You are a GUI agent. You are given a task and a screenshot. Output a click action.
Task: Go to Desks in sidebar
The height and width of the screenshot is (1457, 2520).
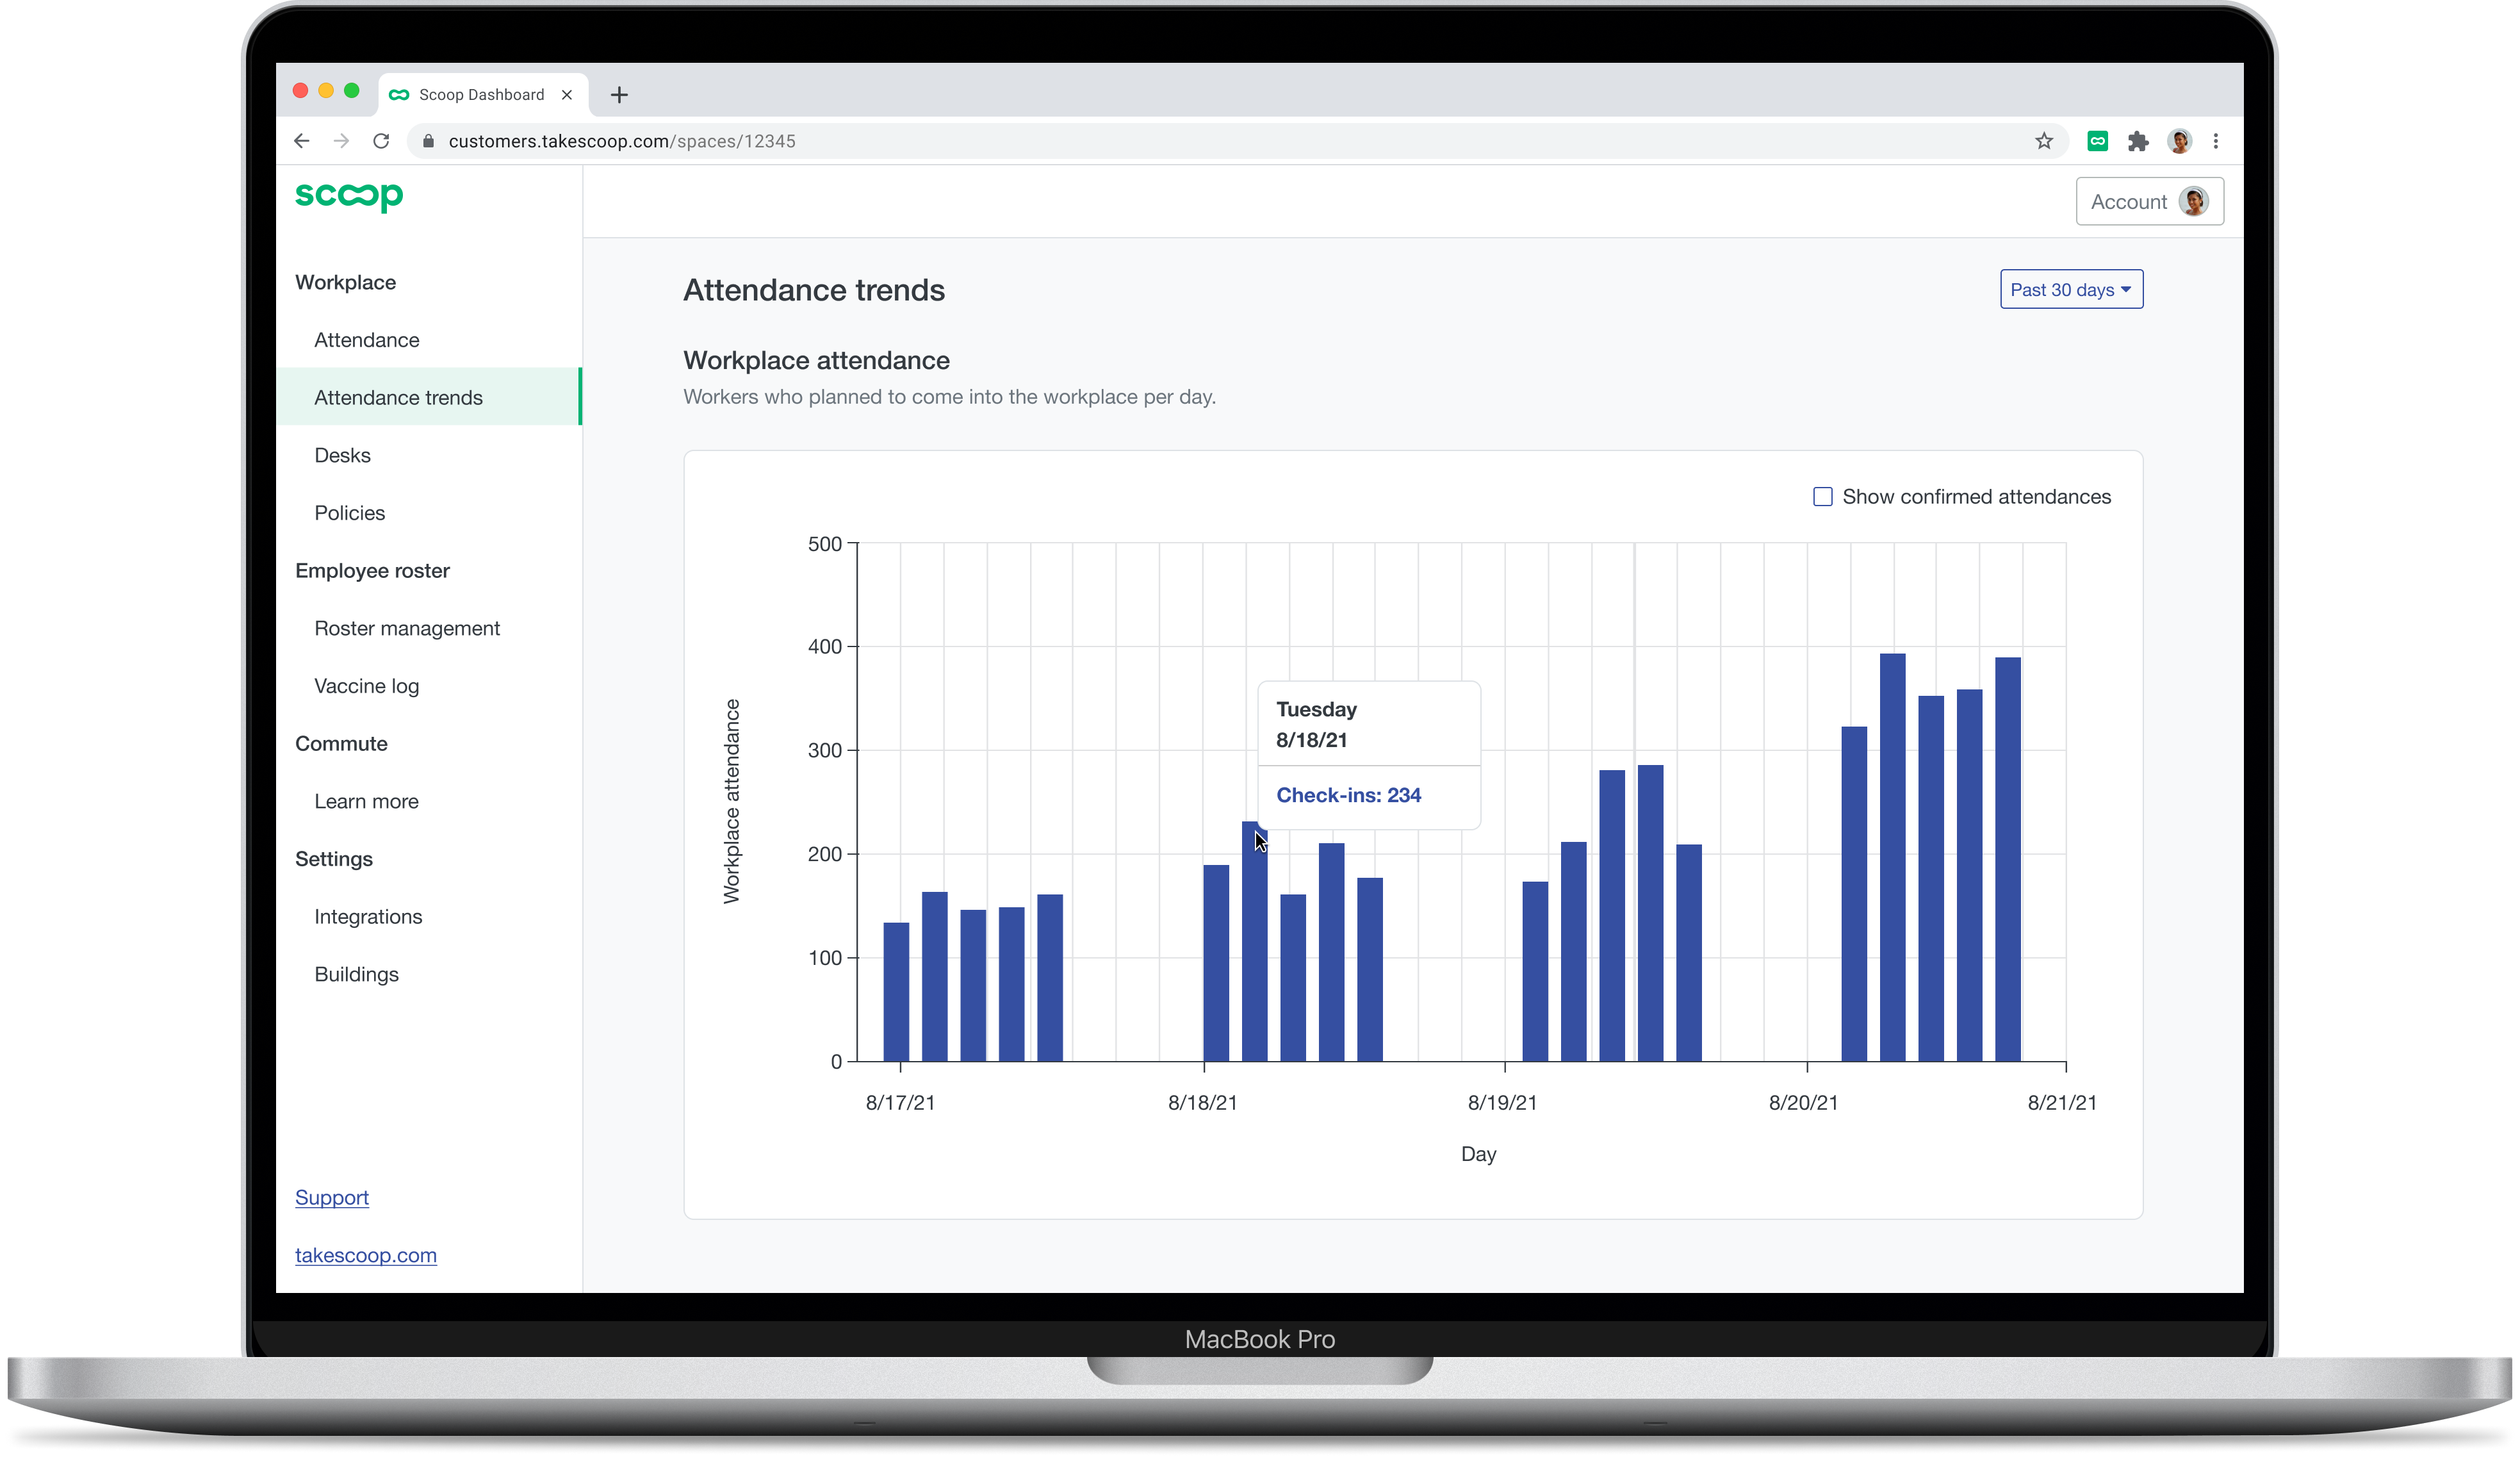(x=342, y=455)
